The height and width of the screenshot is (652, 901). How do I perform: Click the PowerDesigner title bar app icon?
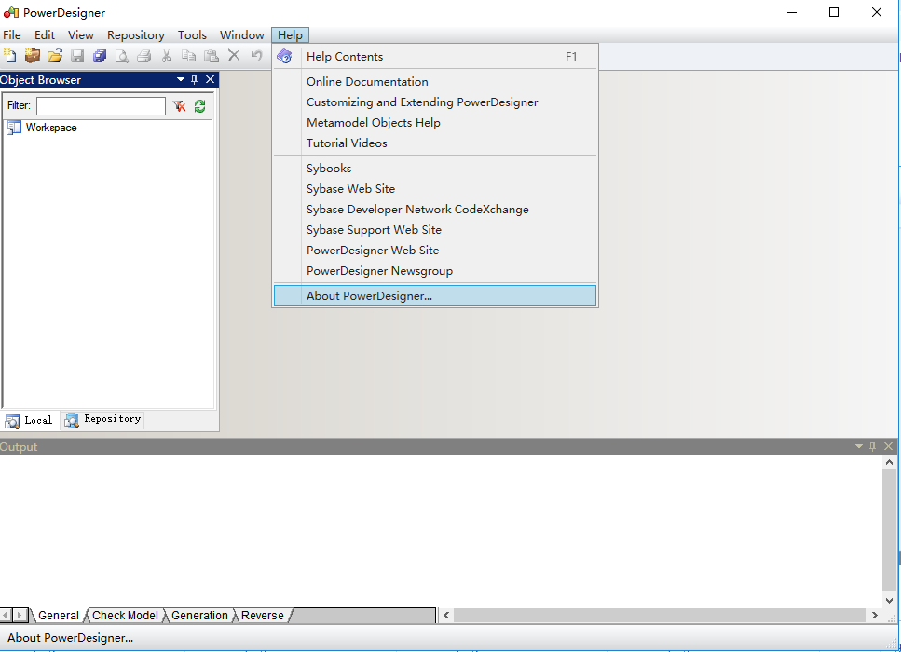pos(11,12)
